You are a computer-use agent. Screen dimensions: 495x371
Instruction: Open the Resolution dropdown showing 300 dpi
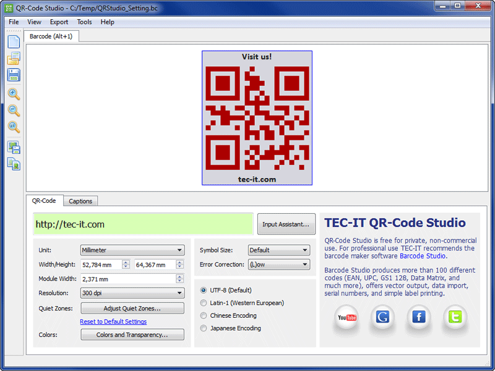pyautogui.click(x=132, y=293)
